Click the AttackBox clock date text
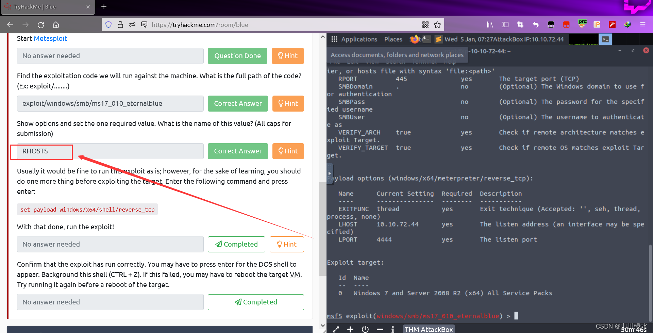Image resolution: width=653 pixels, height=333 pixels. [x=468, y=39]
